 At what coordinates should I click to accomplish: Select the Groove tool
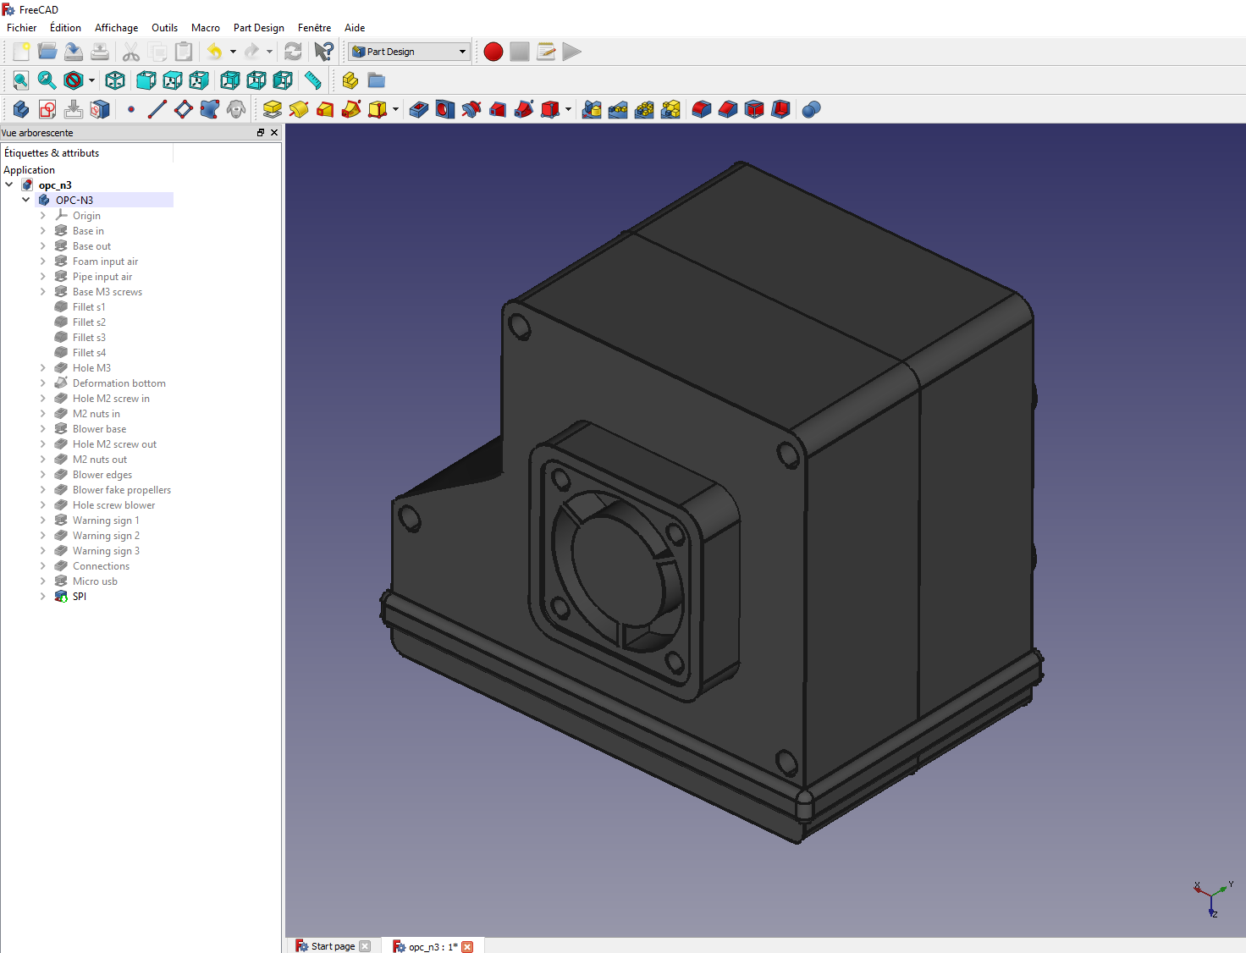tap(471, 109)
